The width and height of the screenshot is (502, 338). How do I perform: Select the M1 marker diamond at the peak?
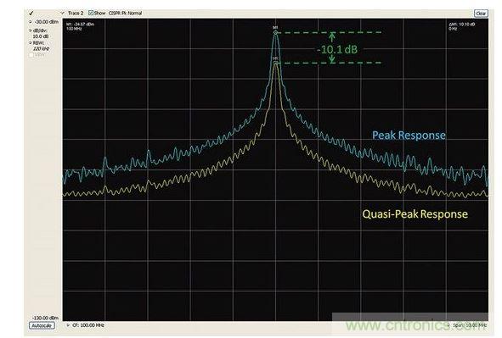pos(275,32)
